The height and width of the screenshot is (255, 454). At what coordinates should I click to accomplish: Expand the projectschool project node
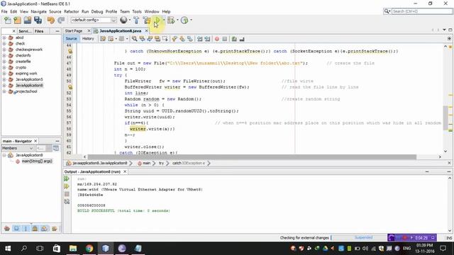(x=4, y=91)
